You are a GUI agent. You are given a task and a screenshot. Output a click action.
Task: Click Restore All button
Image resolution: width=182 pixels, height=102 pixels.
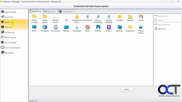(x=160, y=29)
